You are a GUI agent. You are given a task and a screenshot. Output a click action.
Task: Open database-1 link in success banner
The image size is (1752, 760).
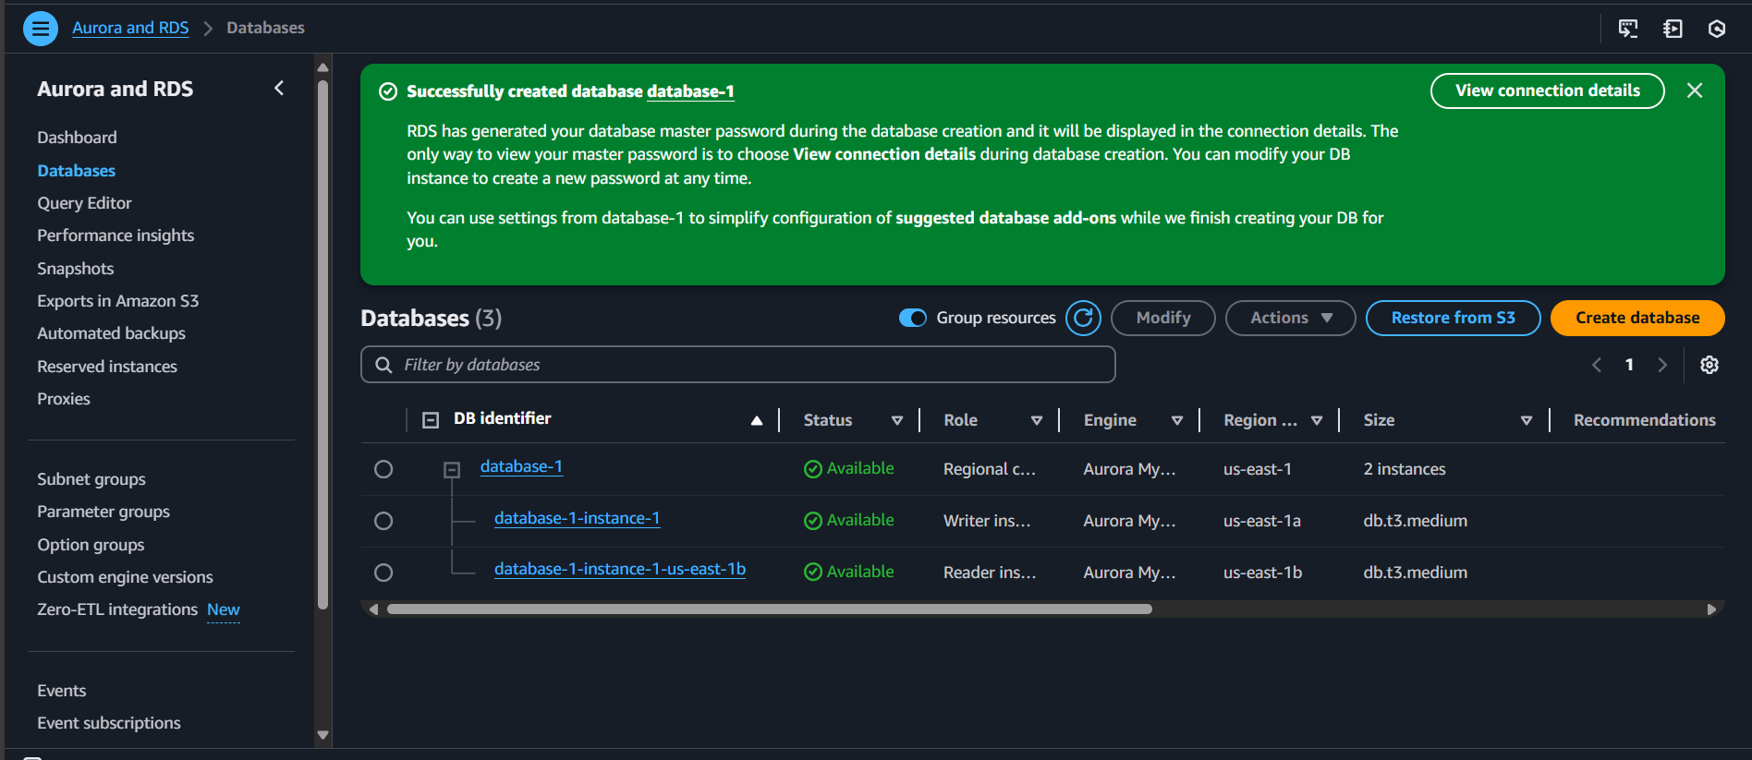[690, 91]
